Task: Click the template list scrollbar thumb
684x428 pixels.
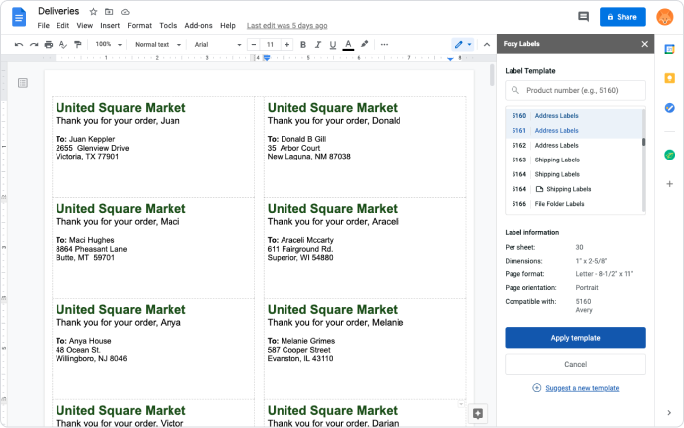Action: [x=644, y=142]
